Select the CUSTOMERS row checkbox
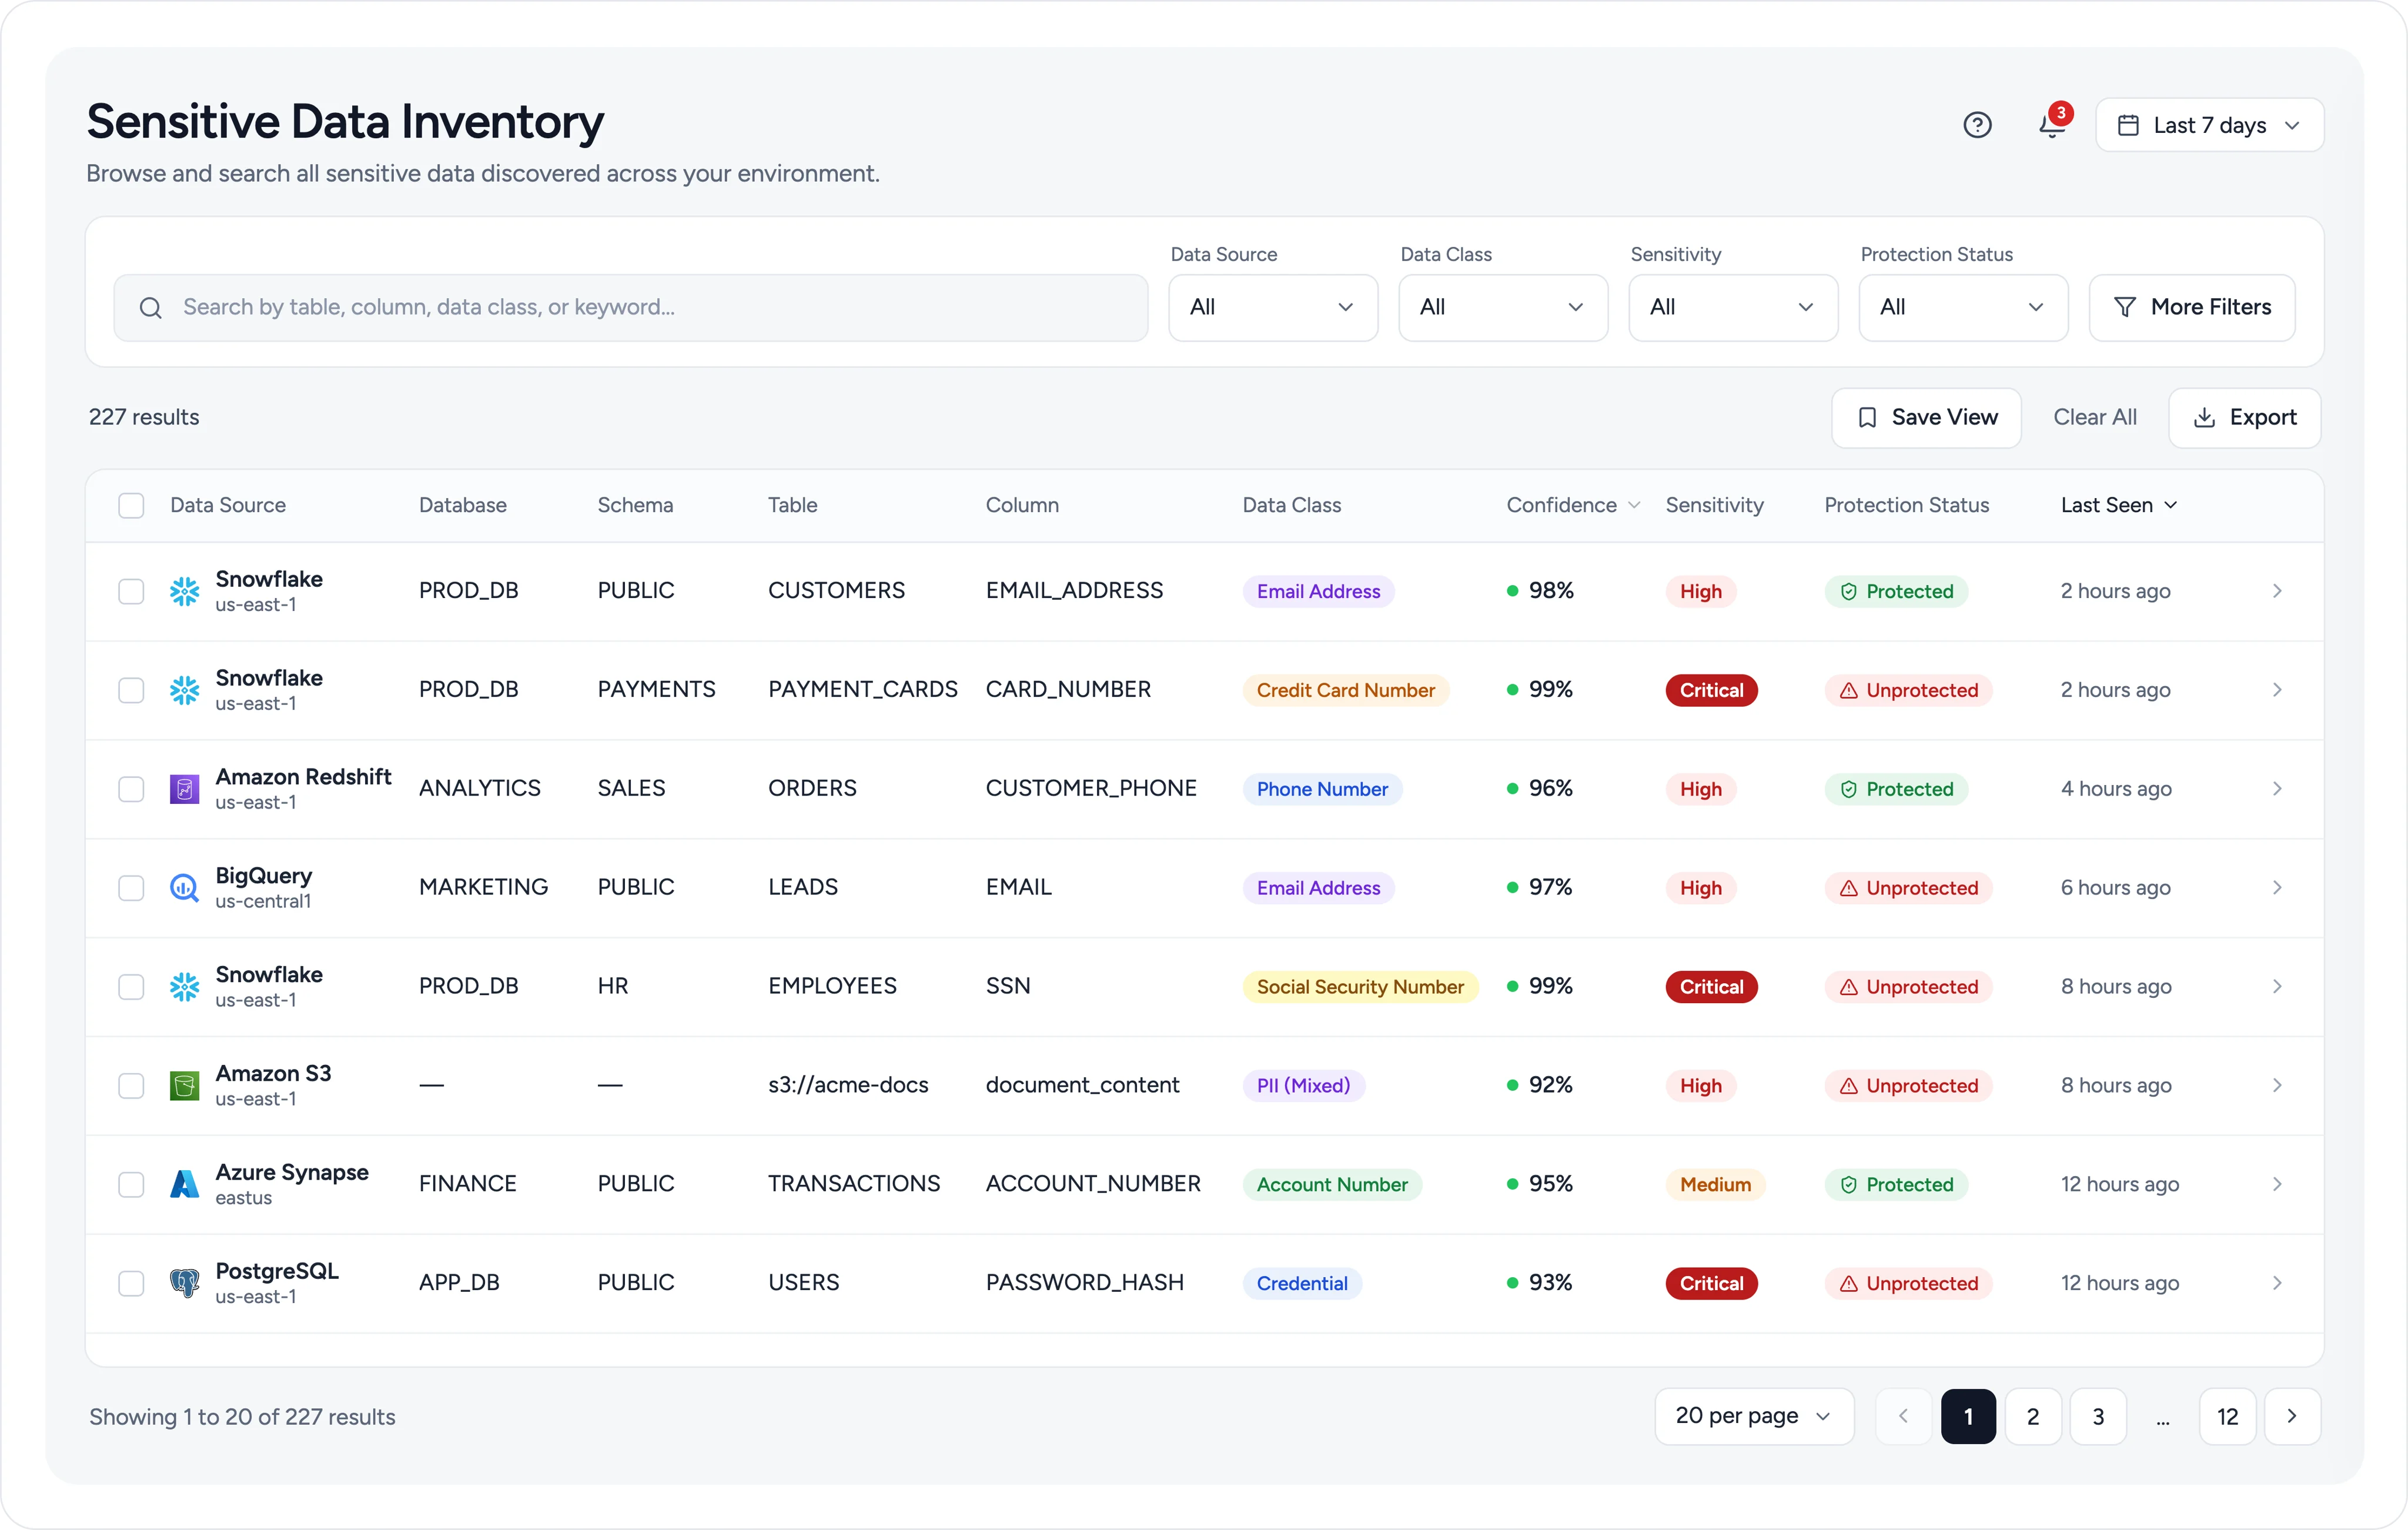 point(131,591)
